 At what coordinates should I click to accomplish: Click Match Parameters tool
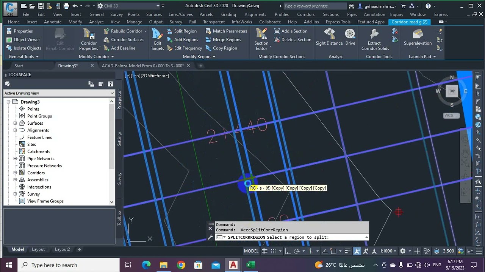click(226, 31)
